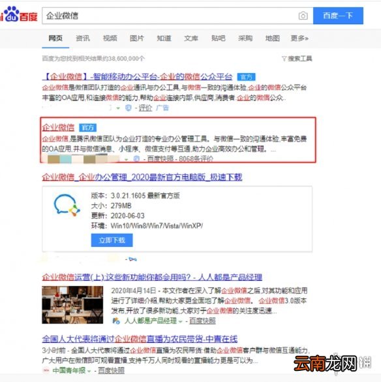Expand dropdown arrow beside 企业微信 official URL
This screenshot has height=382, width=381.
coord(126,159)
